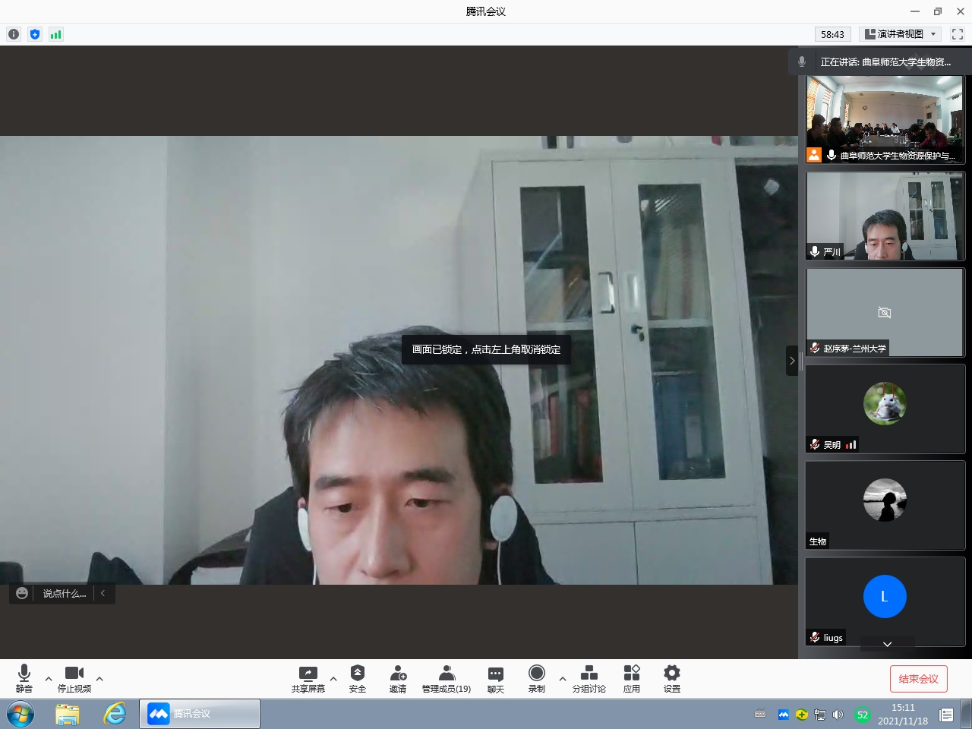972x729 pixels.
Task: Expand video options arrow beside 停止视频
Action: [99, 679]
